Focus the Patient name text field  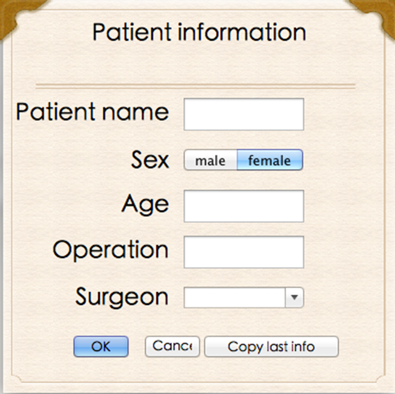(244, 115)
